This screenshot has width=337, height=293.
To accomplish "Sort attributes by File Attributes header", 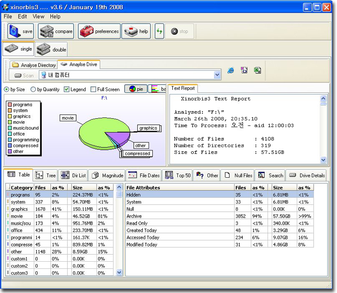I will click(x=180, y=187).
